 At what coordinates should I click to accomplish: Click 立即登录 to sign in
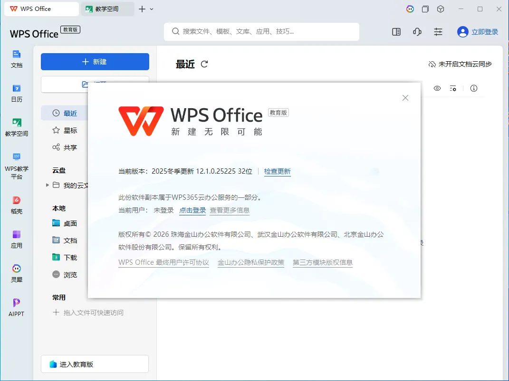point(485,32)
